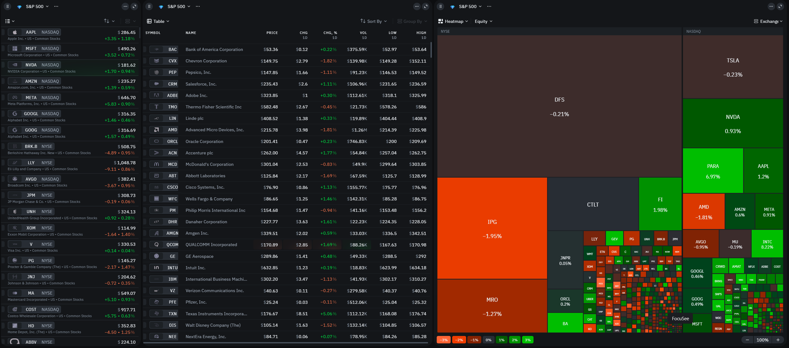Expand the Exchange grouping dropdown

tap(769, 21)
